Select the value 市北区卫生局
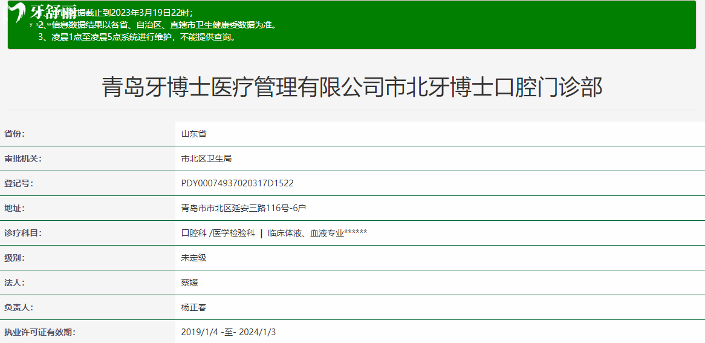705x343 pixels. 206,158
